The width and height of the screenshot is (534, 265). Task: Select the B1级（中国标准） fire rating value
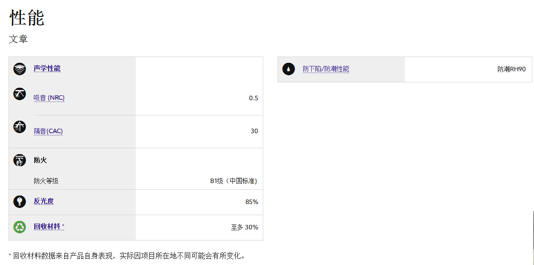pyautogui.click(x=234, y=181)
